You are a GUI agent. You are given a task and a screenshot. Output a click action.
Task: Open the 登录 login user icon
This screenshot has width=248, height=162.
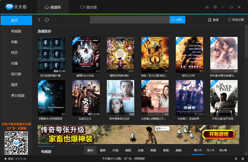pyautogui.click(x=210, y=20)
